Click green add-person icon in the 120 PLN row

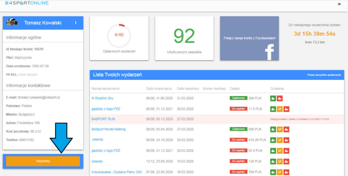tap(273, 161)
